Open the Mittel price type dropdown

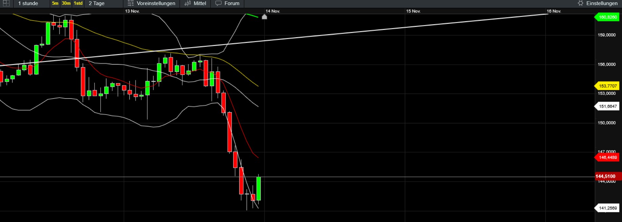[x=200, y=3]
